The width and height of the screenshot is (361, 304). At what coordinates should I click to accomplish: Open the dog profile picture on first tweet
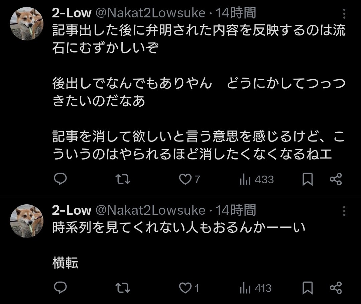click(27, 23)
